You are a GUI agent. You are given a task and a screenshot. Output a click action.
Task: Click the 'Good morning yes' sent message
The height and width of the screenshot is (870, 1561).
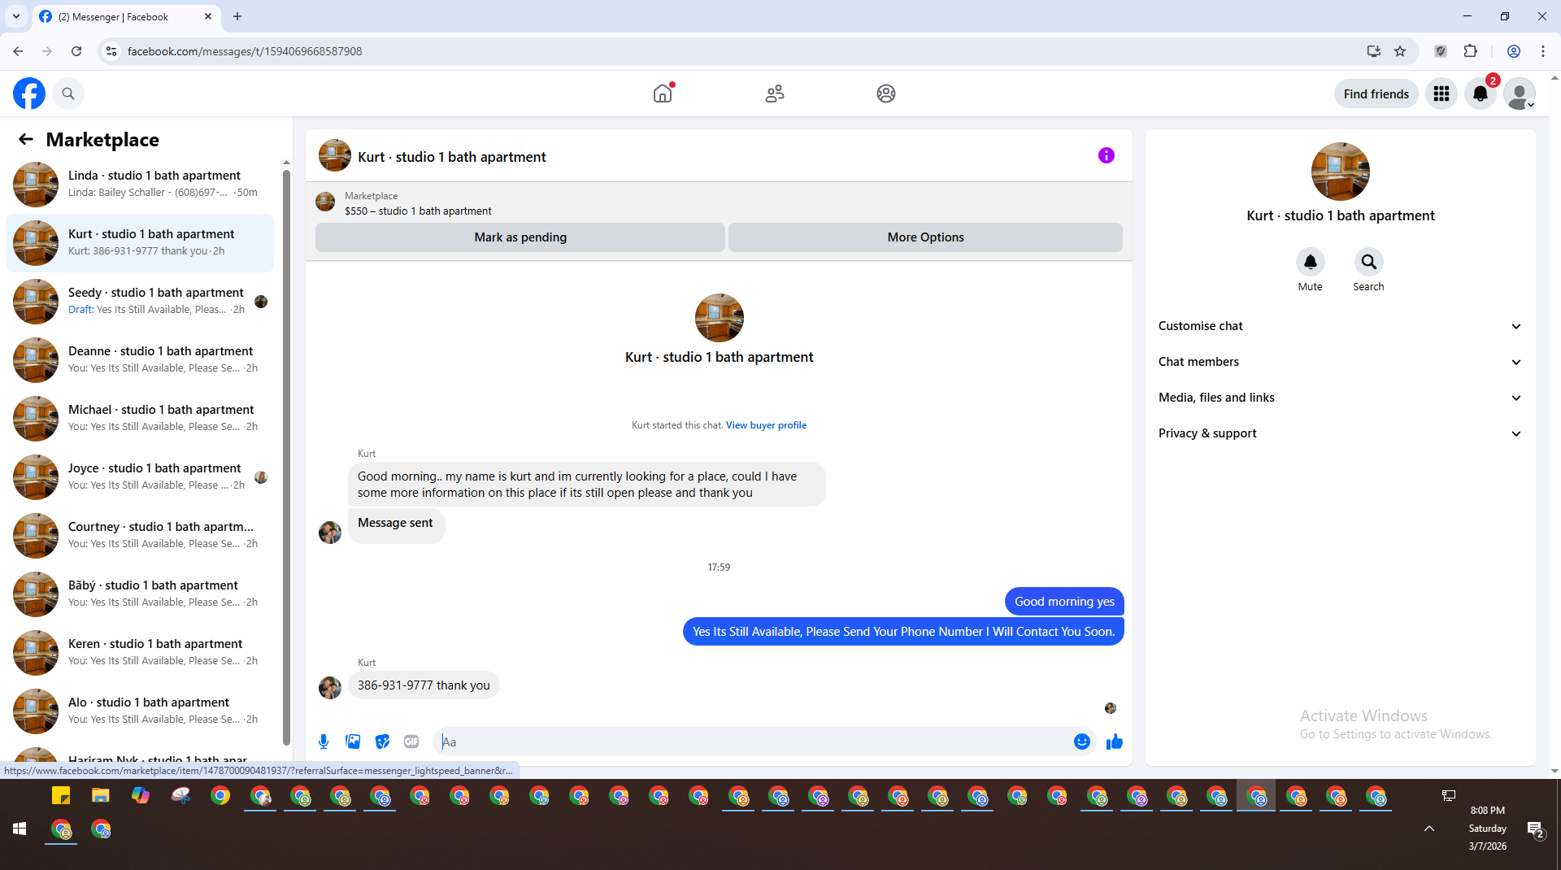(1064, 602)
